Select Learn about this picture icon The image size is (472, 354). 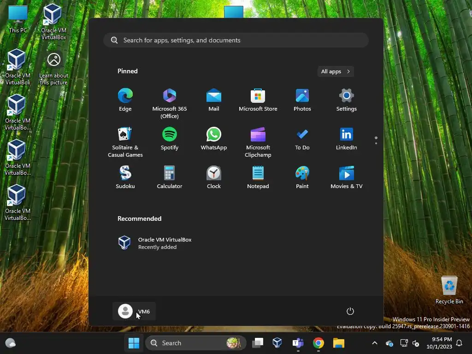pyautogui.click(x=53, y=69)
